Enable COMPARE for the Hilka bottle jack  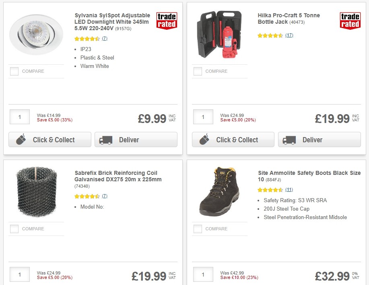pos(198,71)
